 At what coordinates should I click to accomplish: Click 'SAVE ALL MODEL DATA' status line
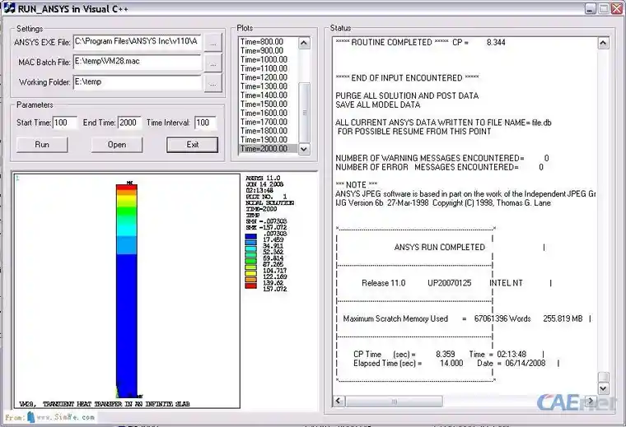(378, 104)
